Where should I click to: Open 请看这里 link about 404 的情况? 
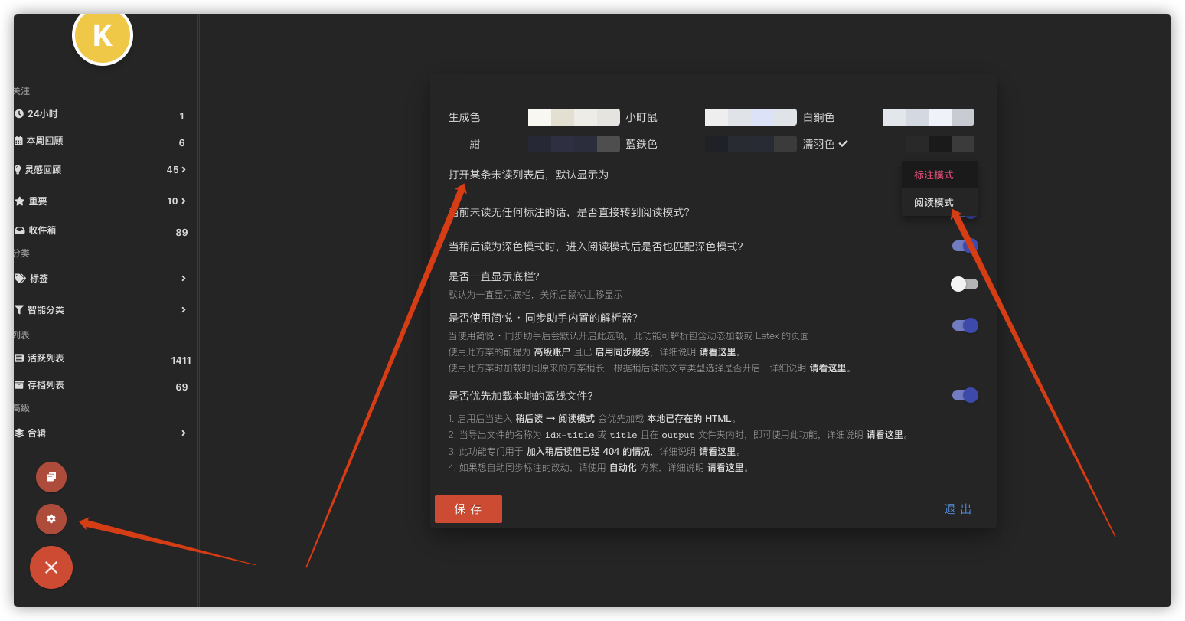point(718,452)
